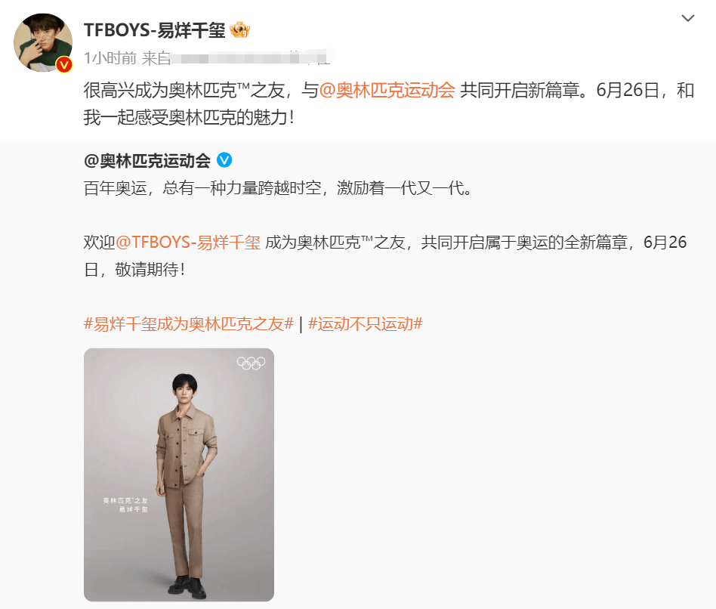The height and width of the screenshot is (609, 716).
Task: Enlarge the poster photo of the man in the tan suit
Action: point(179,475)
